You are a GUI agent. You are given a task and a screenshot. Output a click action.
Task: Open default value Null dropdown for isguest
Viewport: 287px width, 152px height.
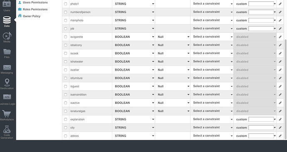click(x=173, y=86)
